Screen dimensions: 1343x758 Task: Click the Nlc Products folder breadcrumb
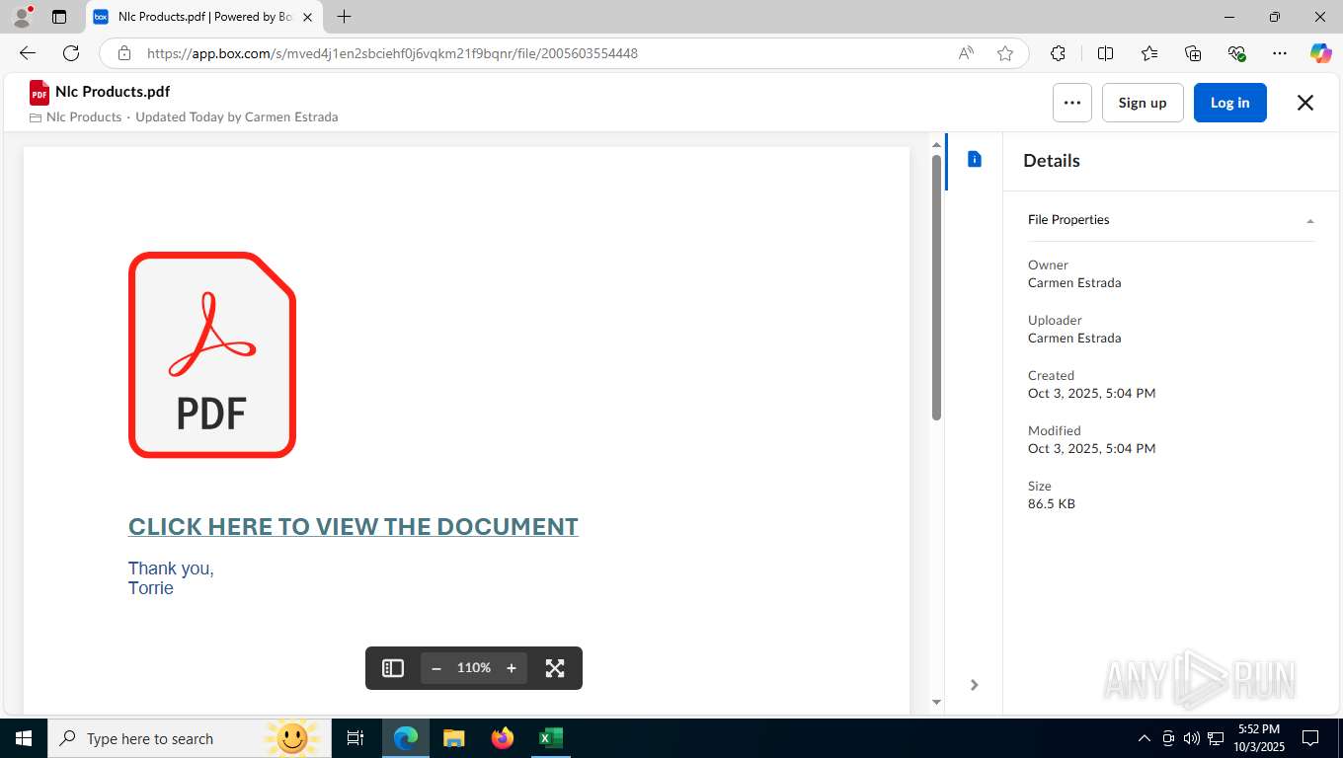[84, 116]
